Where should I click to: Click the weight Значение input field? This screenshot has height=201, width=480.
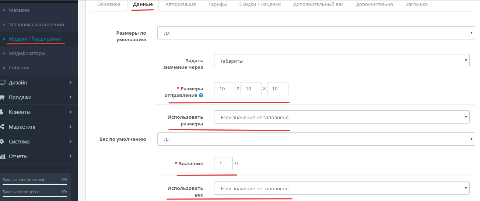pyautogui.click(x=223, y=163)
